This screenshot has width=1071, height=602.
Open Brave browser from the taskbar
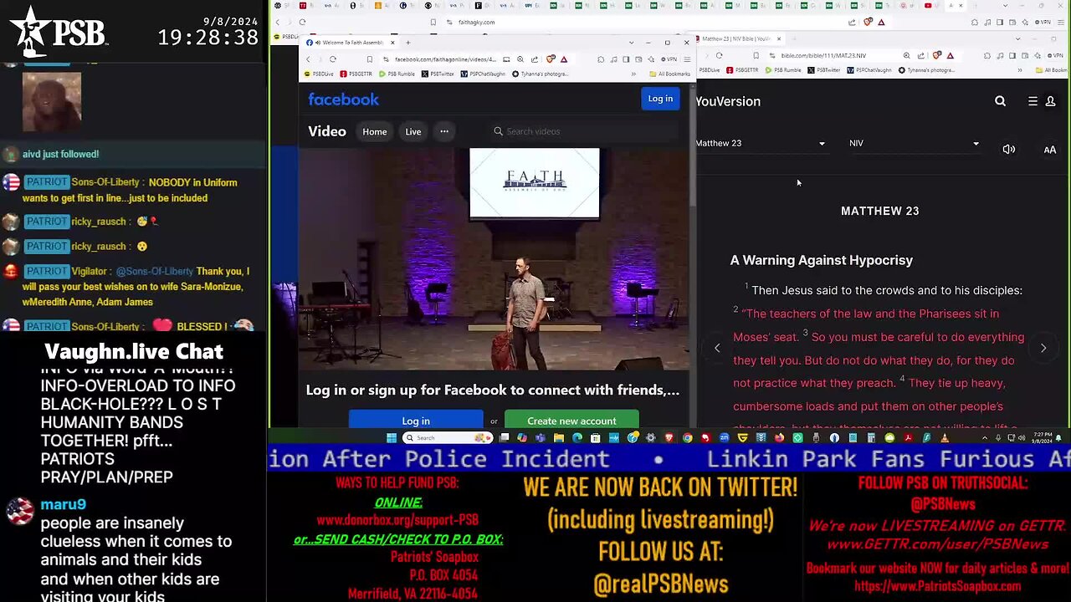(669, 437)
